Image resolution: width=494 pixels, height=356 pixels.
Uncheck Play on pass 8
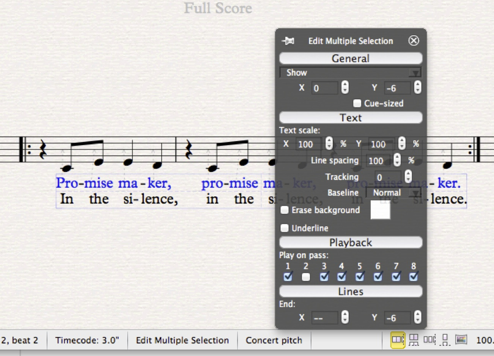tap(414, 277)
